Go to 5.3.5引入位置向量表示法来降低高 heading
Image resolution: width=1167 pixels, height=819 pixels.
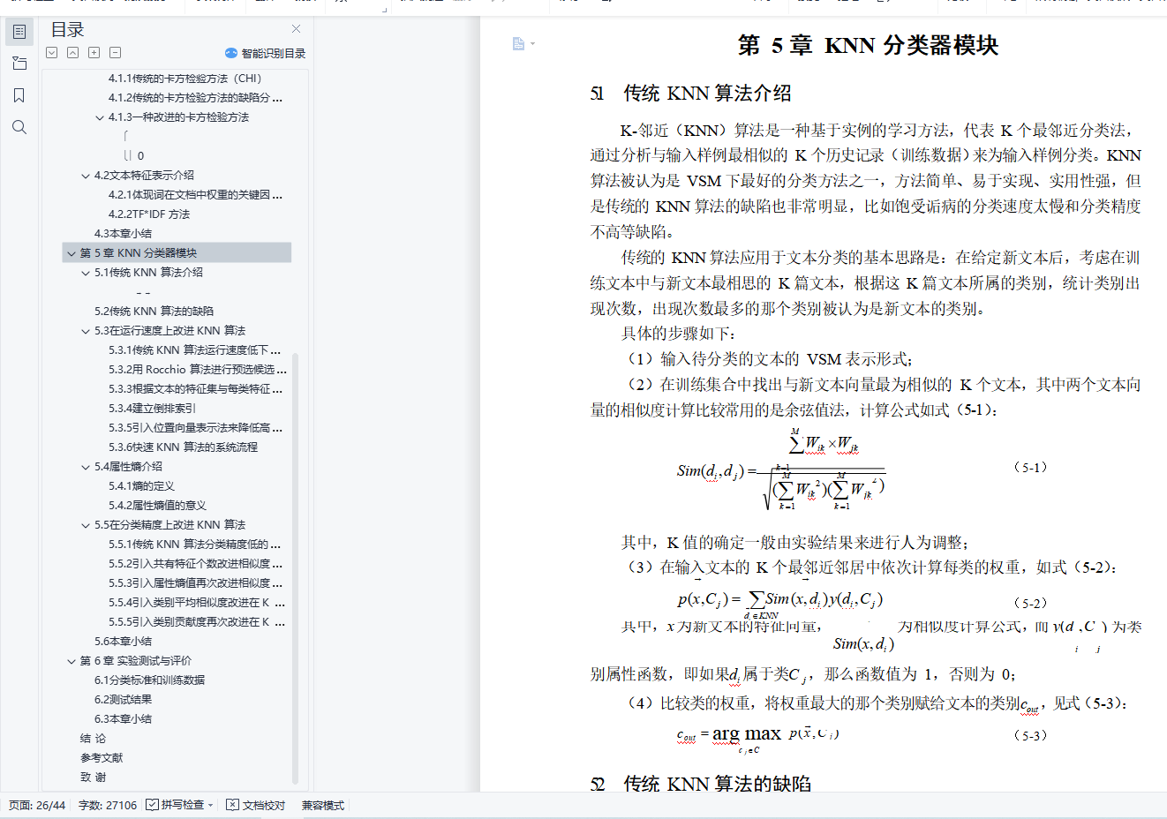coord(196,428)
